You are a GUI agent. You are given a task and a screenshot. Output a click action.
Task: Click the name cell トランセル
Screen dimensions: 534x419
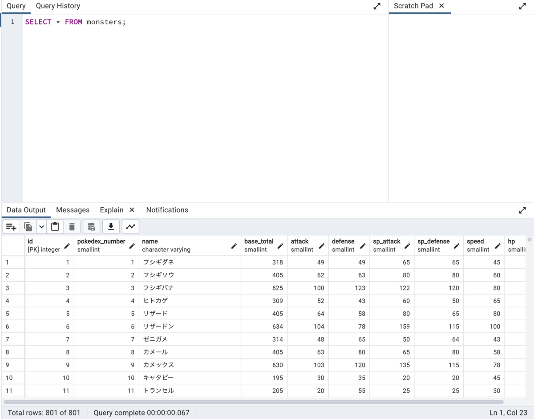tap(190, 391)
